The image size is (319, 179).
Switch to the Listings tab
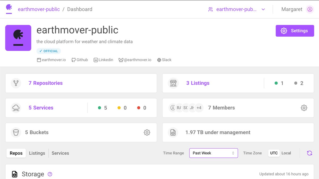[37, 153]
